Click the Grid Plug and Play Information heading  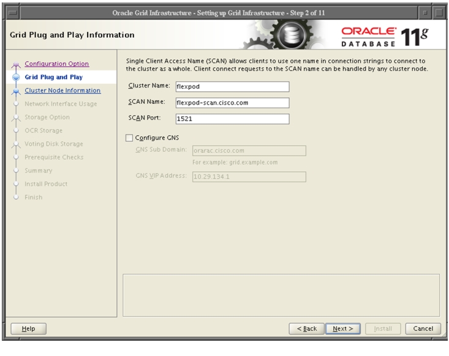coord(72,35)
